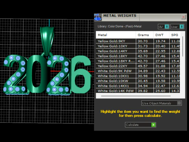This screenshot has width=189, height=142.
Task: Click the 35.69 grams value
Action: click(143, 51)
